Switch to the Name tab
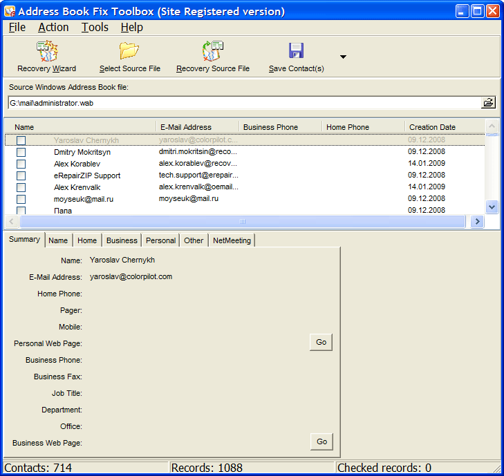Image resolution: width=504 pixels, height=476 pixels. [x=58, y=240]
